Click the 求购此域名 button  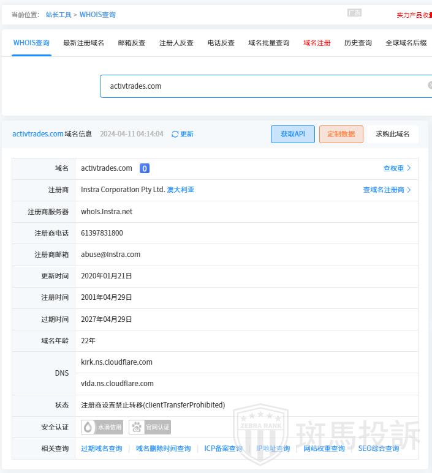point(393,134)
